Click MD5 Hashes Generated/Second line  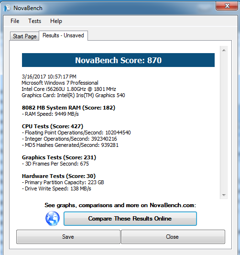point(70,145)
